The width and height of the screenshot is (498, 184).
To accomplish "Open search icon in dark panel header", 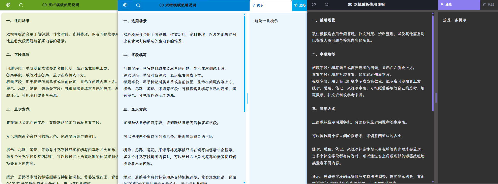I will [x=327, y=4].
